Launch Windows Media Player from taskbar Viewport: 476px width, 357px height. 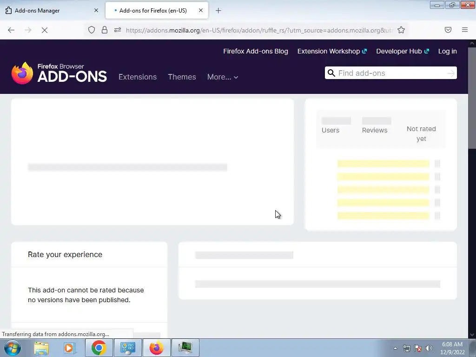[69, 348]
